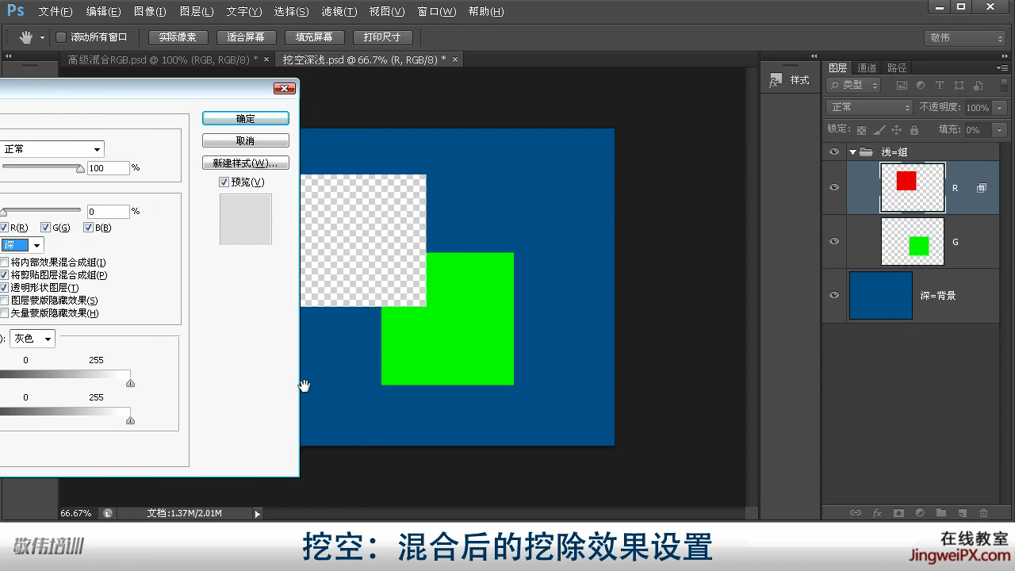Filter layers by adjustment layer icon
This screenshot has height=571, width=1015.
(921, 86)
